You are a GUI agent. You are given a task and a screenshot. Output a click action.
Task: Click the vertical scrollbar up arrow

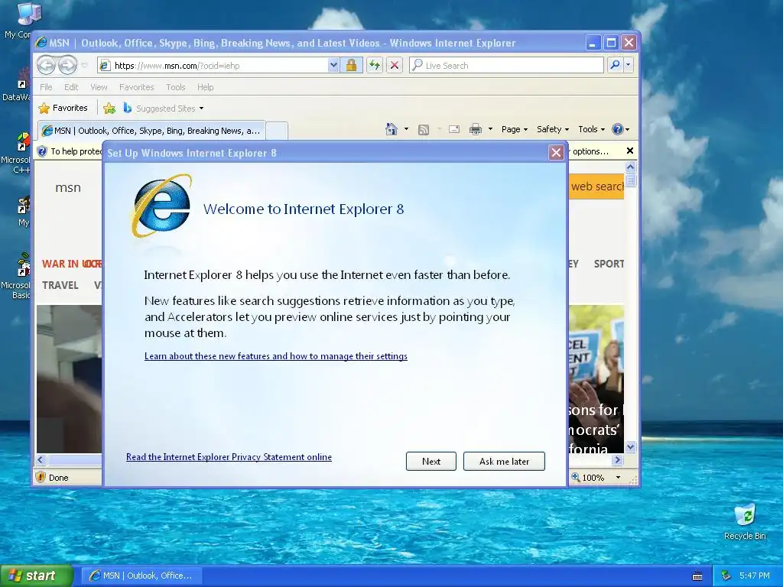click(x=630, y=167)
